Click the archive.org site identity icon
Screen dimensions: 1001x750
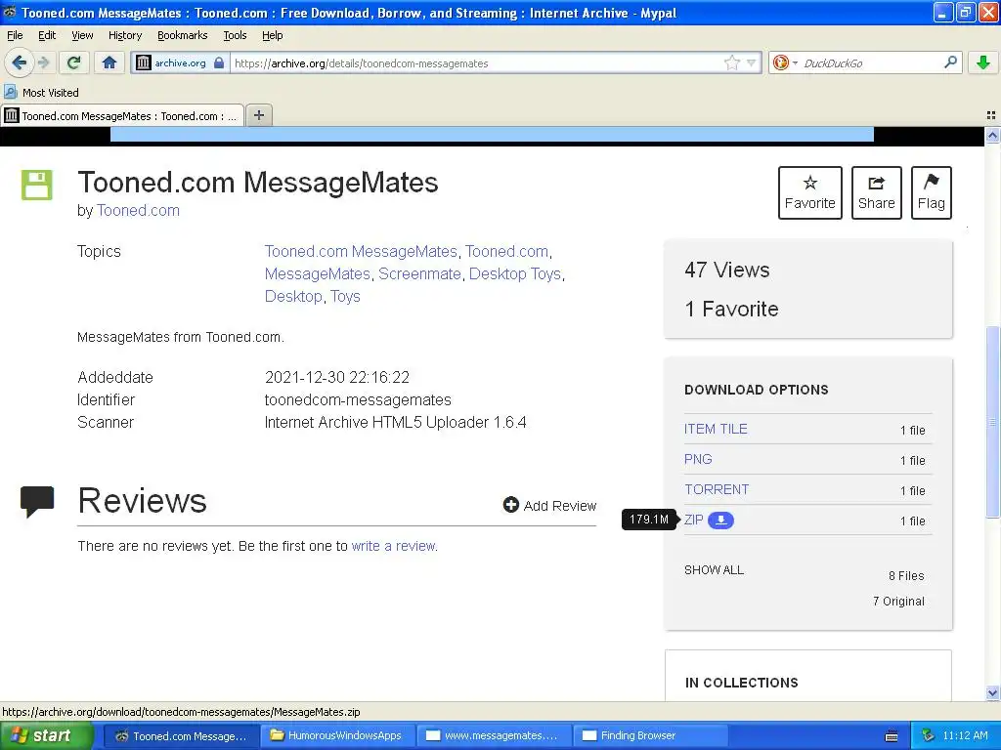(x=144, y=62)
